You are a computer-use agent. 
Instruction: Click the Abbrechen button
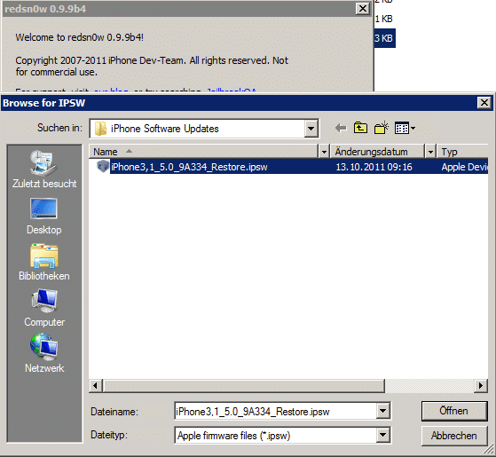pos(454,436)
